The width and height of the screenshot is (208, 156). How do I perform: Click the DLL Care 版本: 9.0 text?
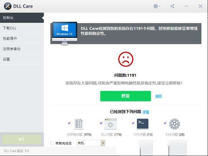[17, 151]
